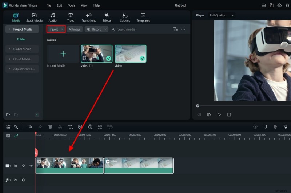Image resolution: width=291 pixels, height=193 pixels.
Task: Select the first VR boy clip on timeline
Action: tap(69, 166)
